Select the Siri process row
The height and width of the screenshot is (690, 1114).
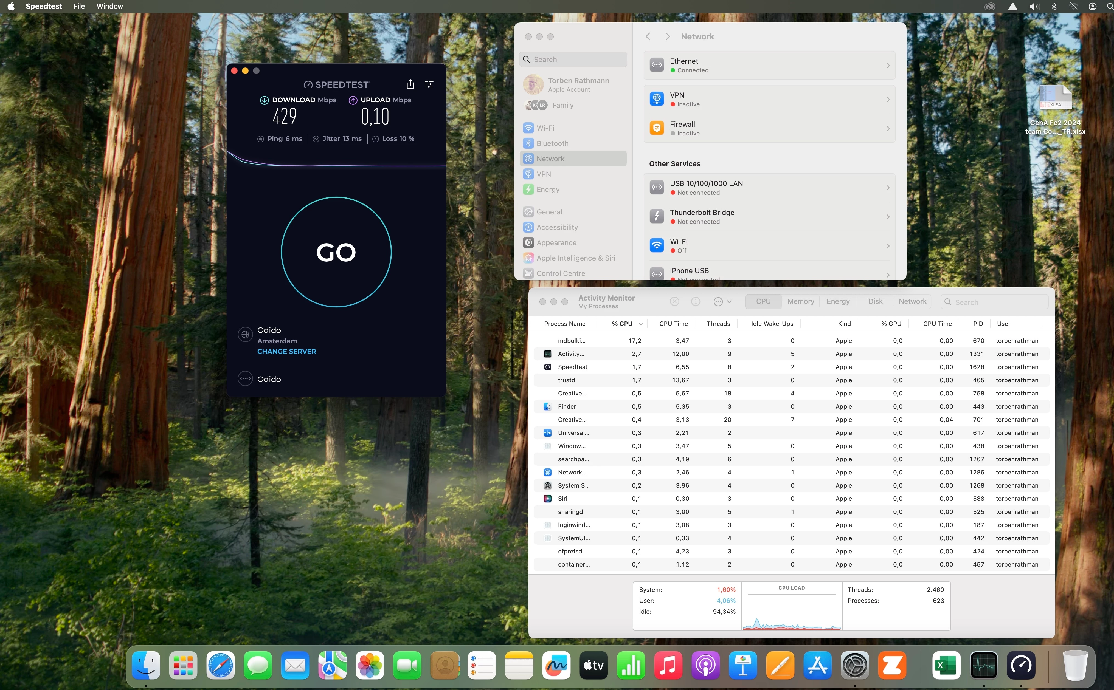tap(791, 498)
